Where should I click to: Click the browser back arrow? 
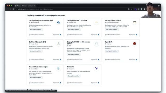[x=7, y=9]
